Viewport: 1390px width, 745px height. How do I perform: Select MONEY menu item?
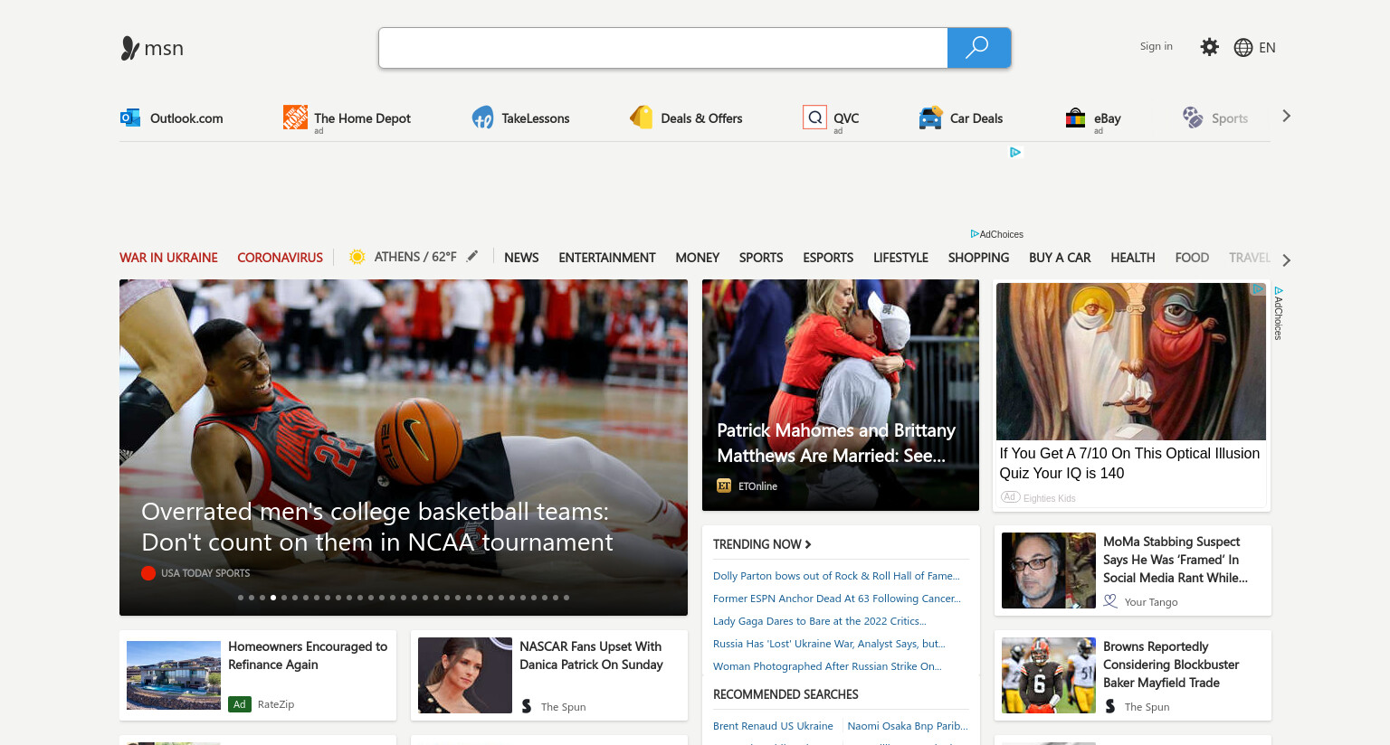[x=698, y=258]
